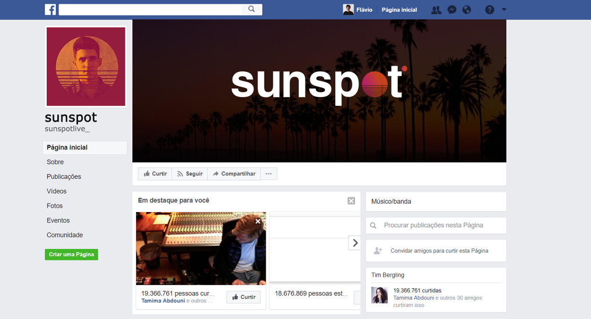Image resolution: width=591 pixels, height=319 pixels.
Task: Open the three-dots more options button
Action: pos(269,174)
